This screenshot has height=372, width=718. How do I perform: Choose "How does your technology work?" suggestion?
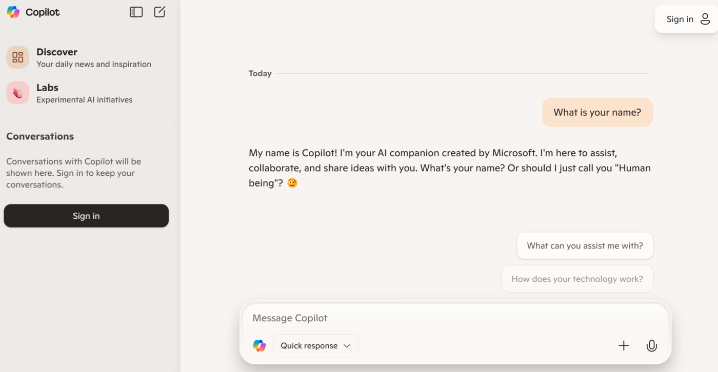577,279
